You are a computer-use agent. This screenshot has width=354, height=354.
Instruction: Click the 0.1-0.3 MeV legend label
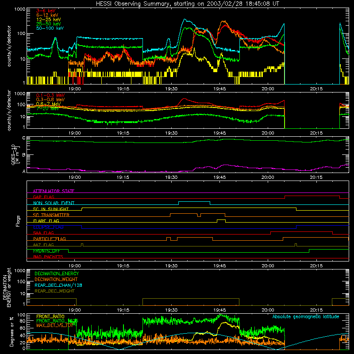[x=50, y=95]
